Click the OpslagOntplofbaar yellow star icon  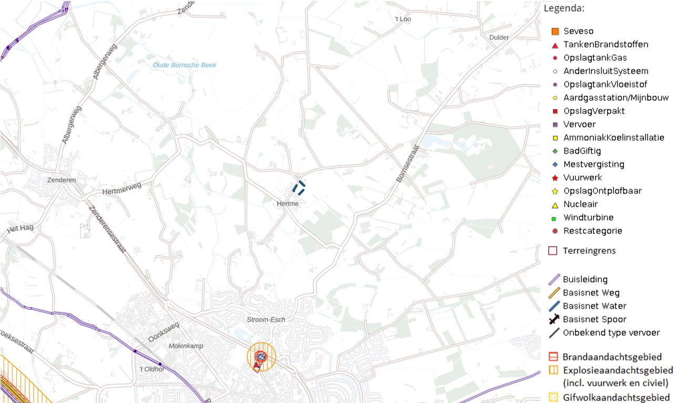pos(555,192)
